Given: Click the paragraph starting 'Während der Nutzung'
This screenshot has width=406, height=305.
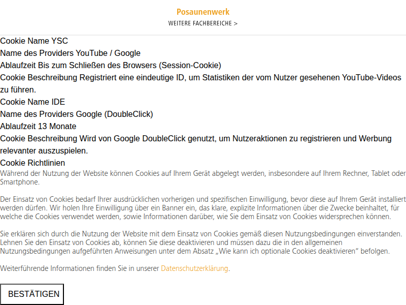Looking at the screenshot, I should [x=203, y=177].
